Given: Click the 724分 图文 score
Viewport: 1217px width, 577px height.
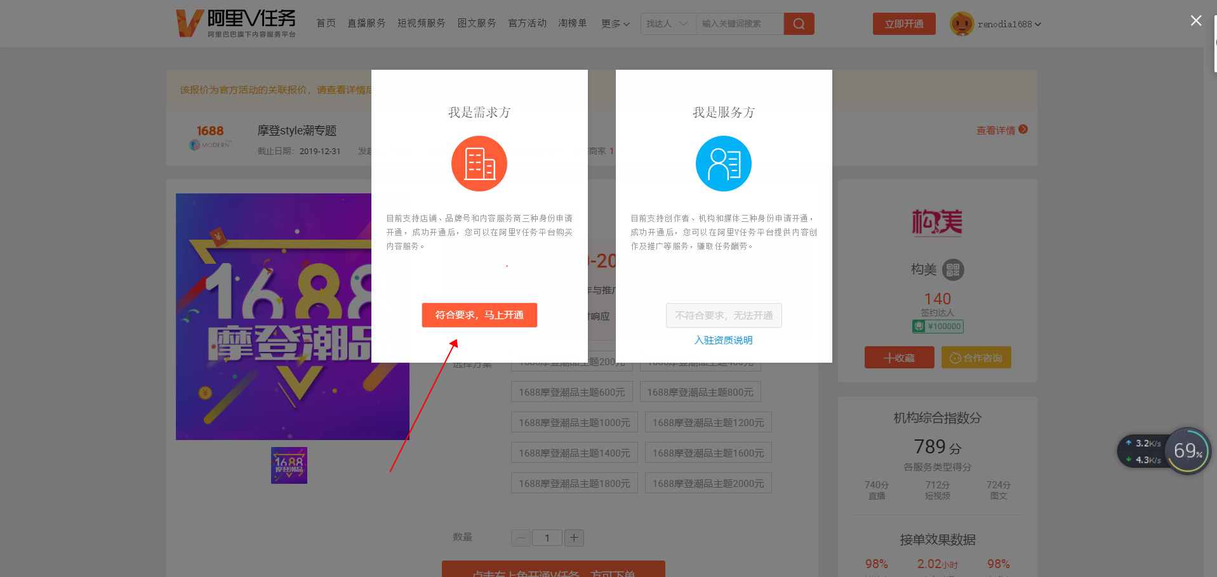Looking at the screenshot, I should 999,489.
